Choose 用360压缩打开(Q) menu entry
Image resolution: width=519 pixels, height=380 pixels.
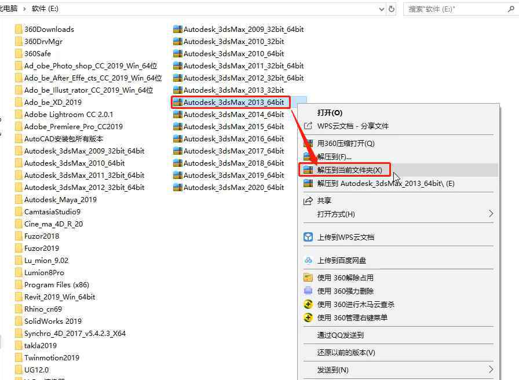tap(399, 143)
